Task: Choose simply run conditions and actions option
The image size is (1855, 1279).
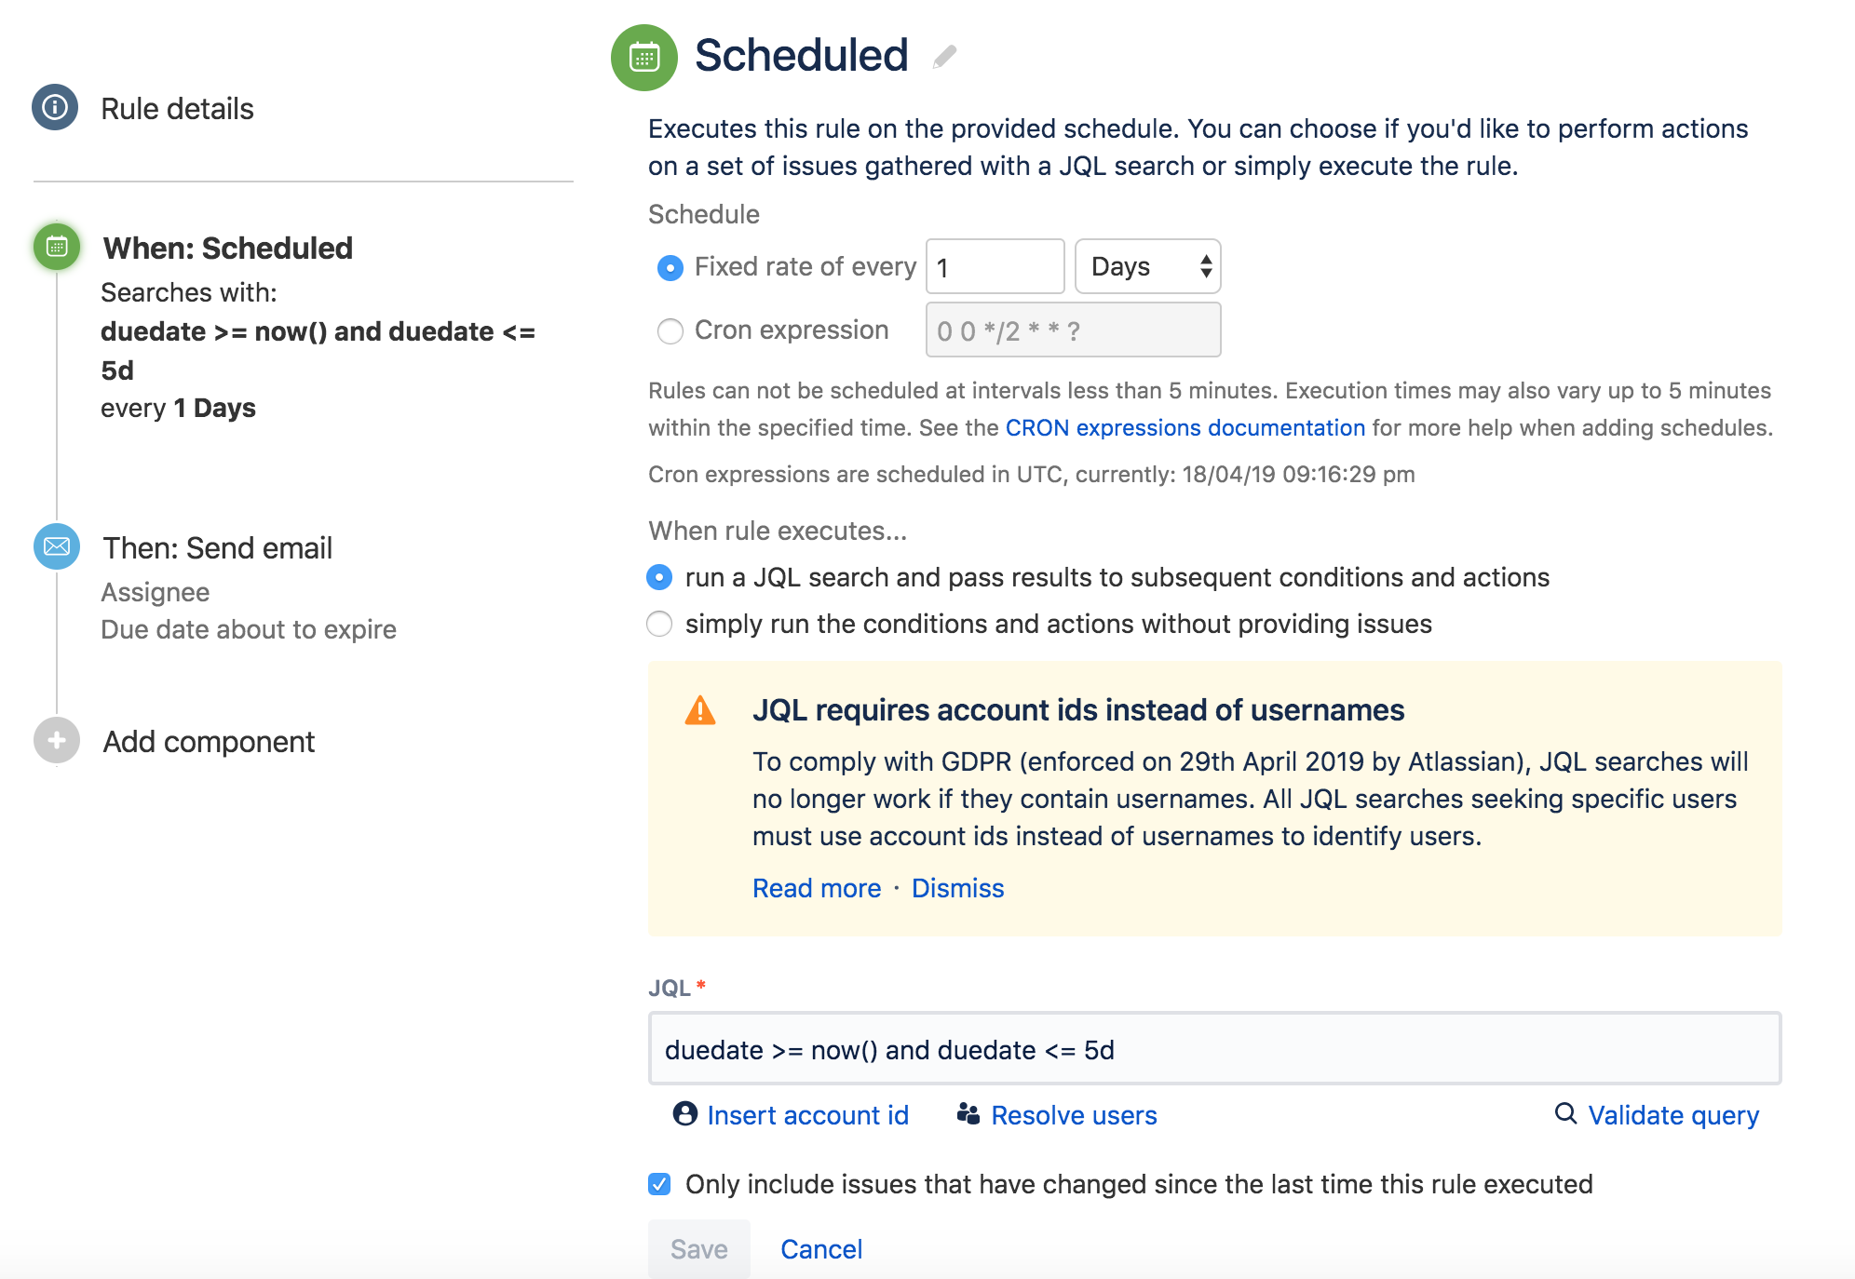Action: coord(660,624)
